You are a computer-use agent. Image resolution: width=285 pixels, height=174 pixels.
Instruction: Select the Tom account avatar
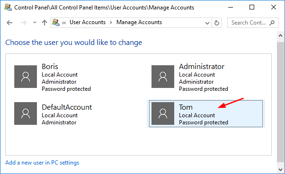[x=163, y=113]
